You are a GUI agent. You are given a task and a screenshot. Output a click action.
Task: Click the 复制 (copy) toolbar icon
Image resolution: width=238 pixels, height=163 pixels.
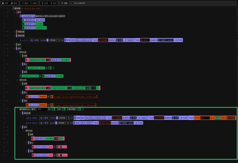pos(3,3)
